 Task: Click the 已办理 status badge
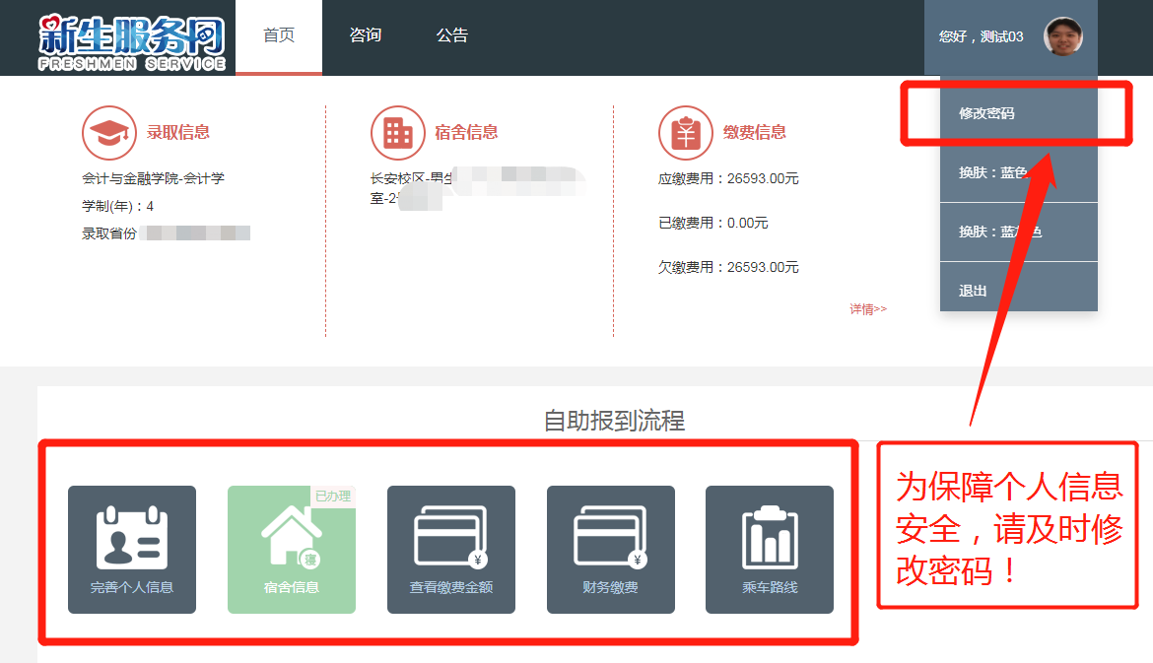click(x=333, y=496)
